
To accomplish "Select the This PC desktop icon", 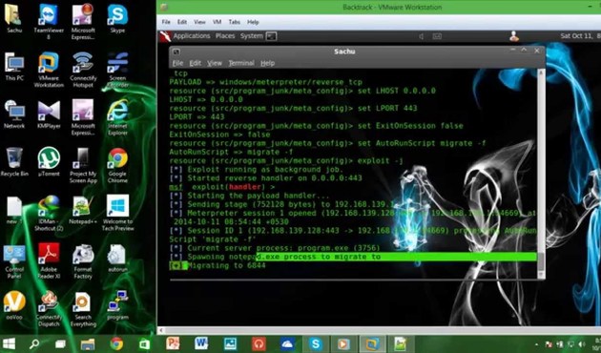I will (14, 67).
